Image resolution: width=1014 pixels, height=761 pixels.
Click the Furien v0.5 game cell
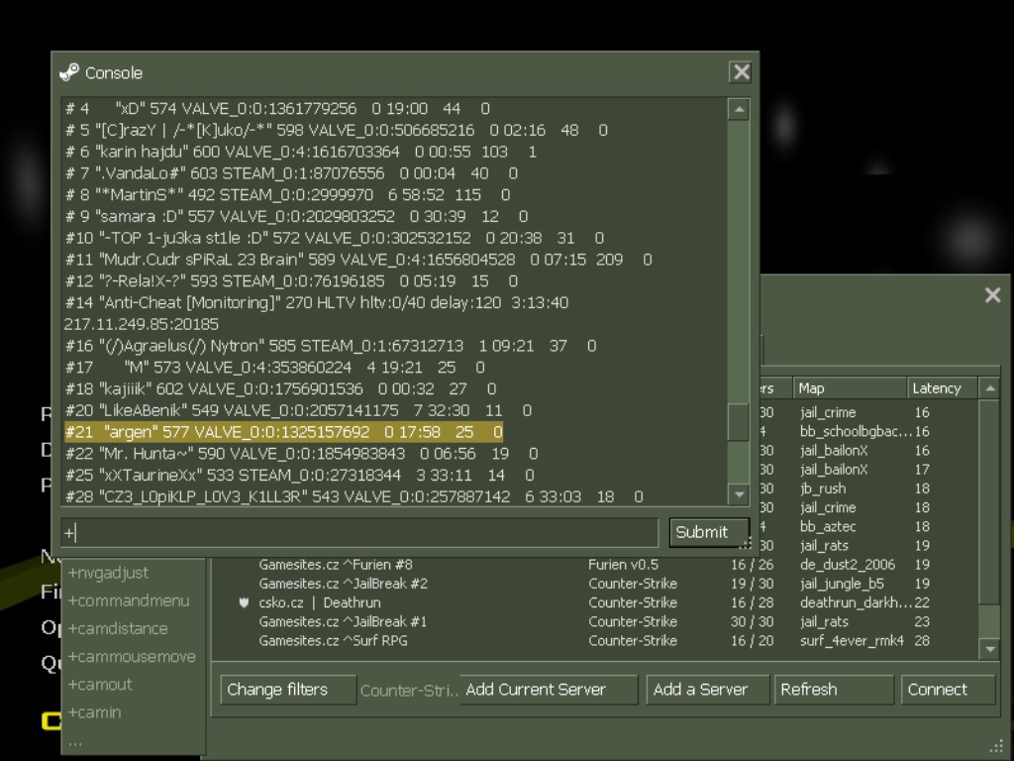point(623,564)
